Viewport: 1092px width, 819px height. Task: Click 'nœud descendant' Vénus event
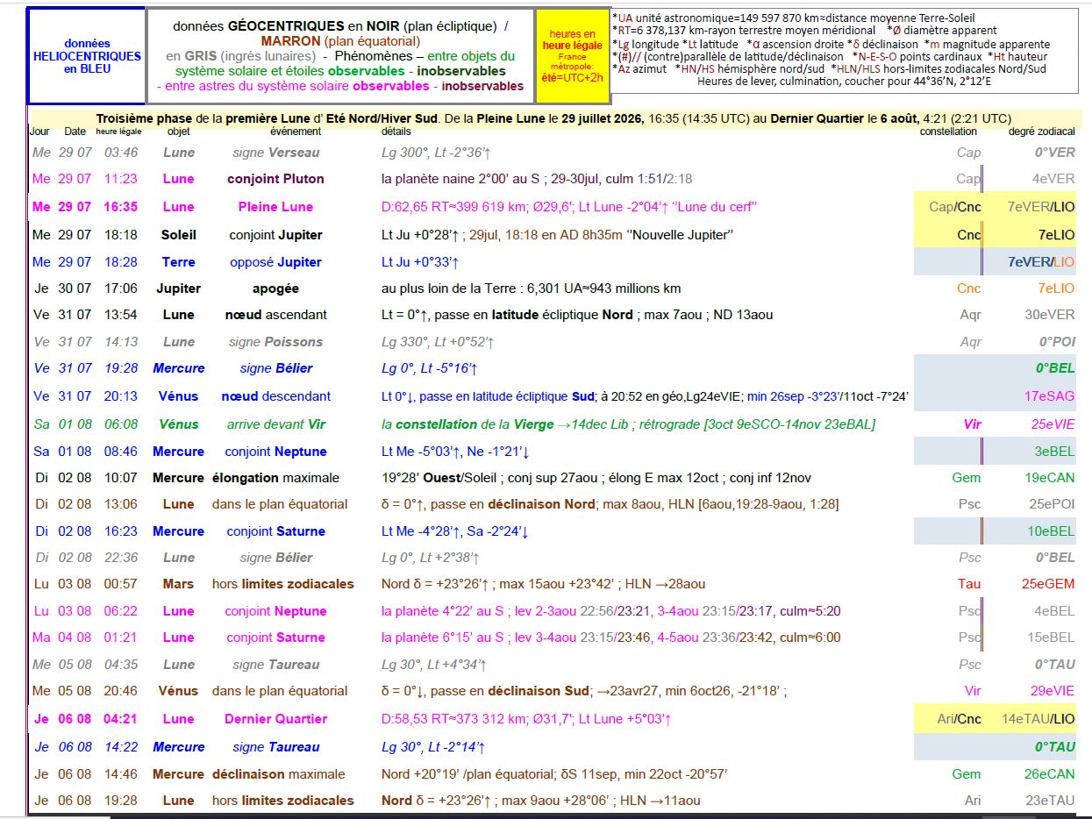point(275,396)
